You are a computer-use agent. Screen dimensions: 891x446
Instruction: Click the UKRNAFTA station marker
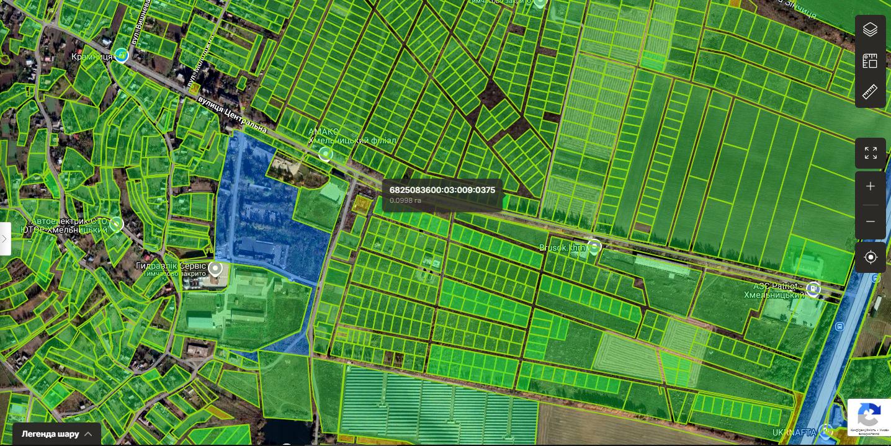pos(825,430)
